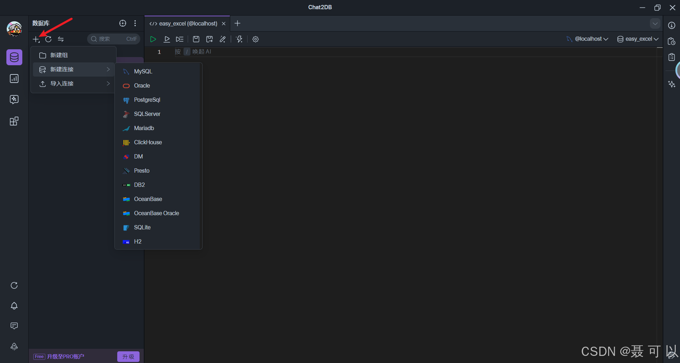Click the 升级至PRO账户 link
Screen dimensions: 680x363
click(x=66, y=357)
